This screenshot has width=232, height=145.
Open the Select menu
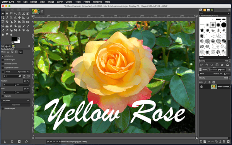click(34, 2)
